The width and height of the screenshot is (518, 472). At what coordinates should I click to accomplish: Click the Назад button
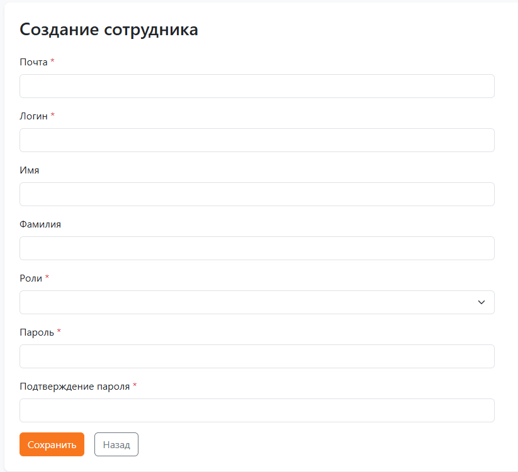tap(116, 444)
